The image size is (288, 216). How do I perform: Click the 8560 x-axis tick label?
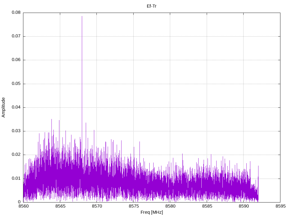(23, 206)
